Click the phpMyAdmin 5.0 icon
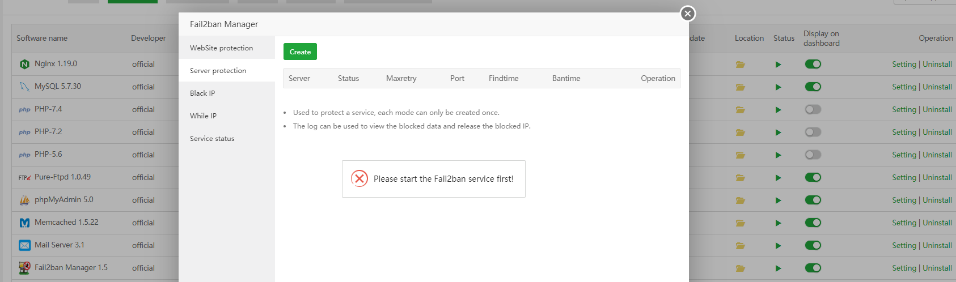 [24, 200]
